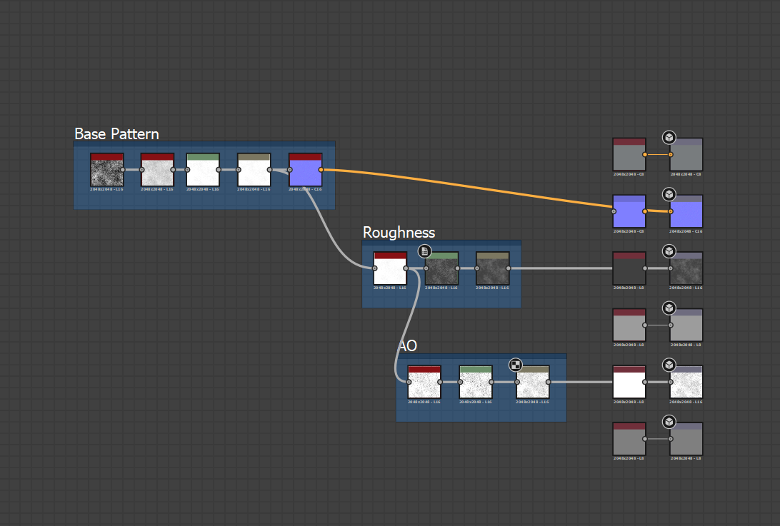Select the noisy white AO output node

[x=686, y=382]
